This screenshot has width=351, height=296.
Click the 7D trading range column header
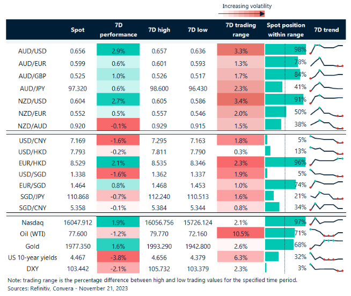tap(237, 30)
